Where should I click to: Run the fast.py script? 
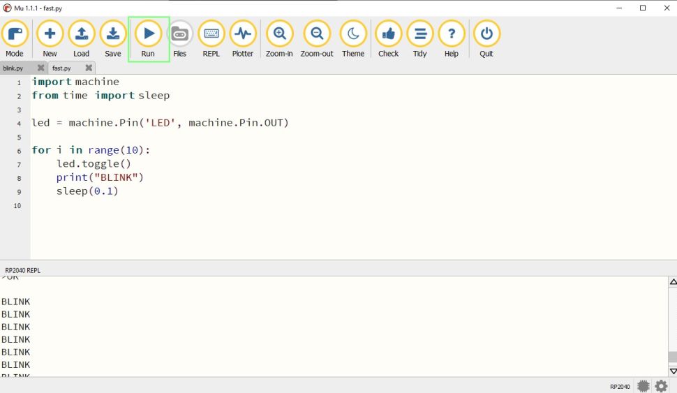pyautogui.click(x=148, y=39)
